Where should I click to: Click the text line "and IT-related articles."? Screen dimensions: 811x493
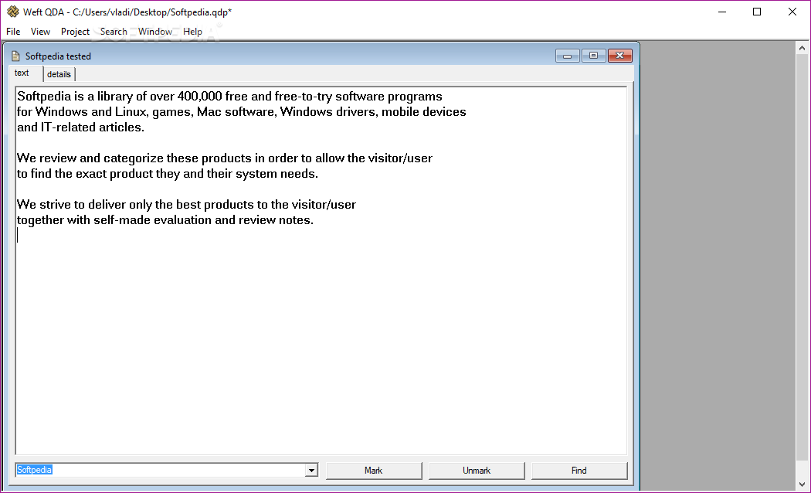tap(80, 127)
